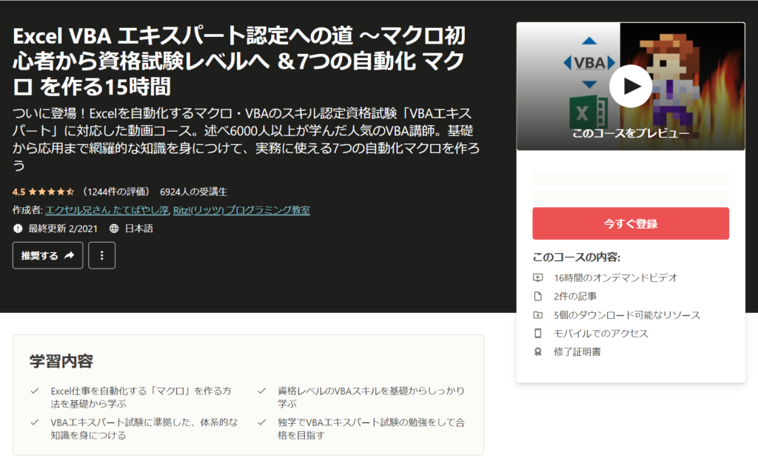This screenshot has height=469, width=758.
Task: Click the downloadable resources icon
Action: coord(538,315)
